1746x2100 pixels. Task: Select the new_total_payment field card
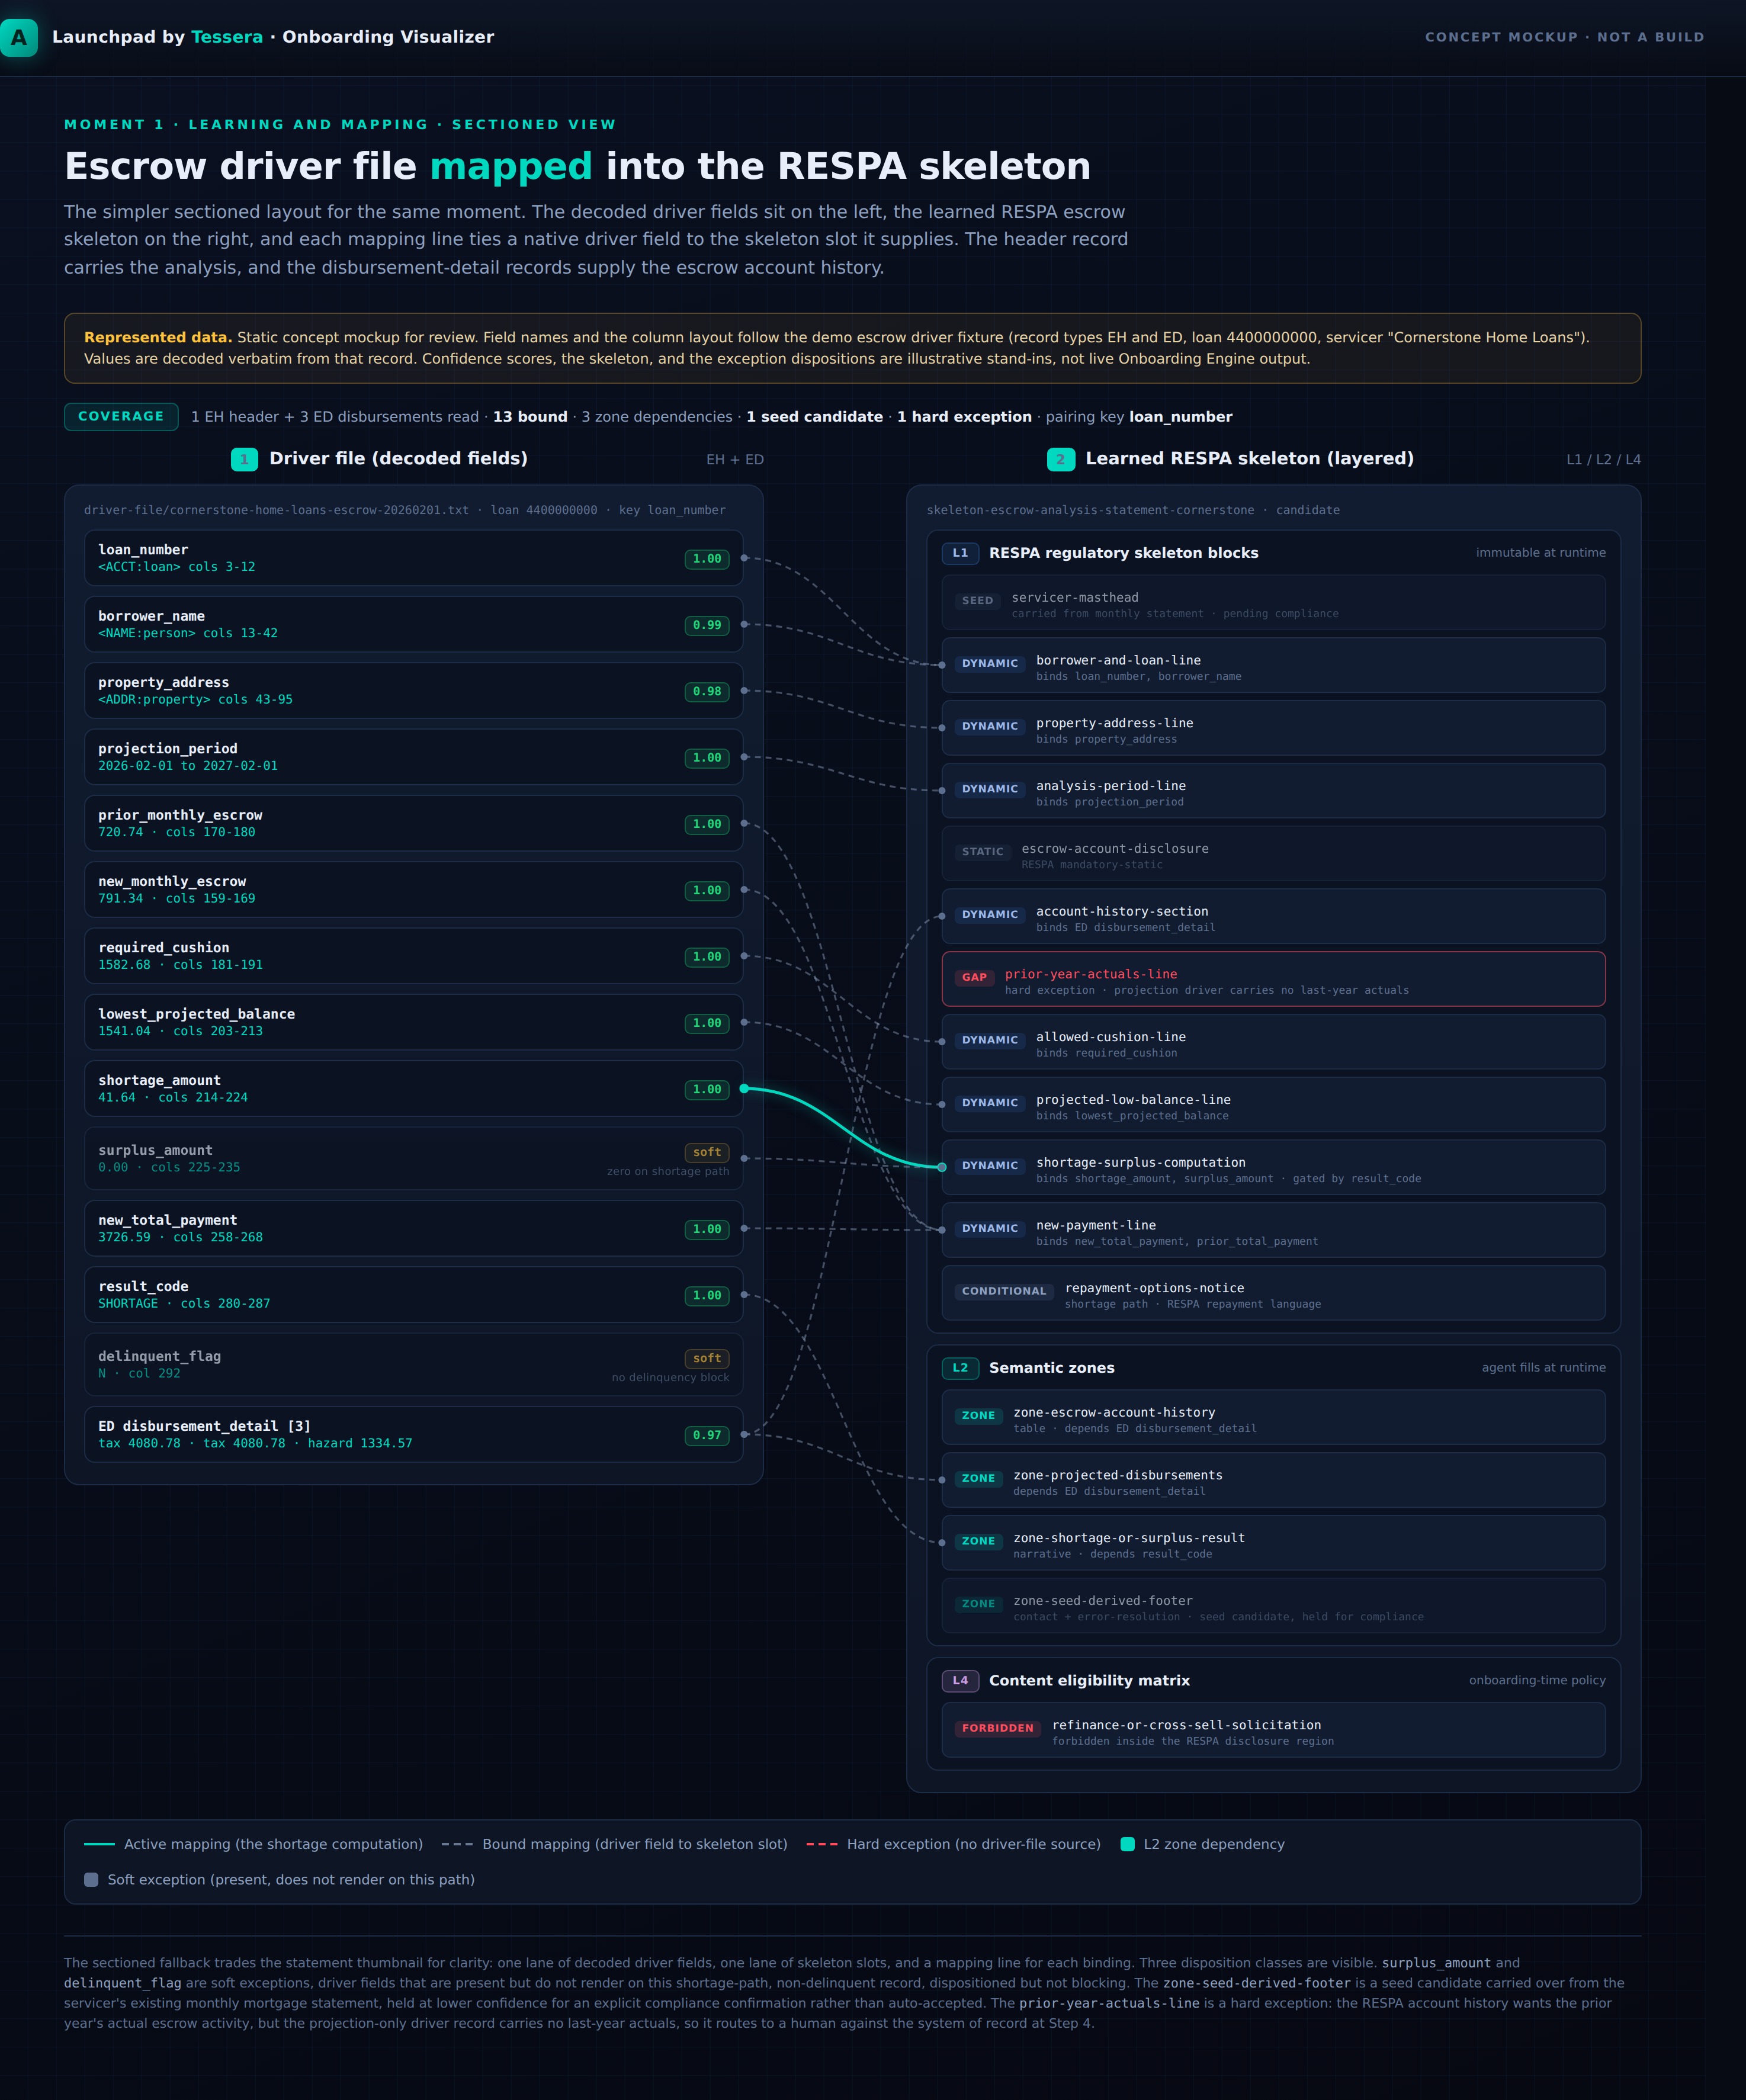(414, 1228)
